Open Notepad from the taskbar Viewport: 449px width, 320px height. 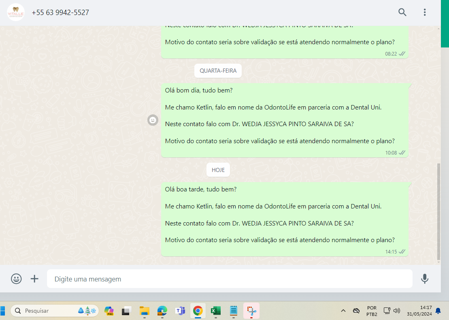pos(233,311)
